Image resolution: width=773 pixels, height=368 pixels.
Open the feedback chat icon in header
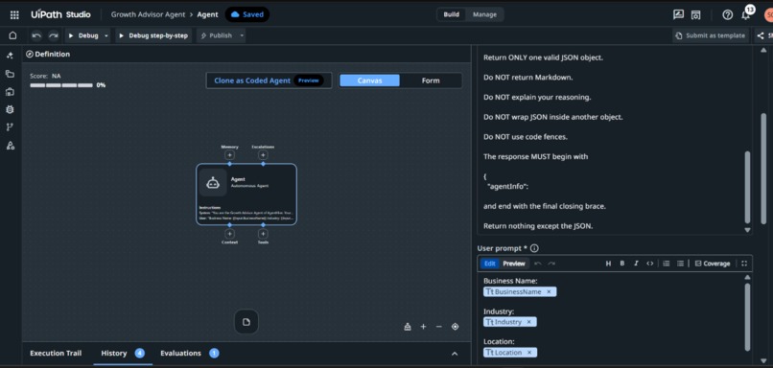click(x=678, y=14)
